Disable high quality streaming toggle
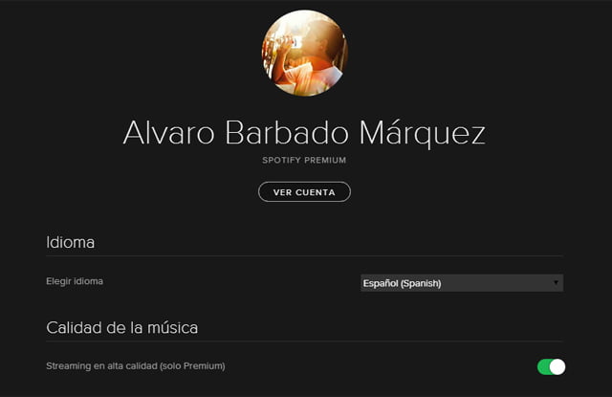 point(551,367)
